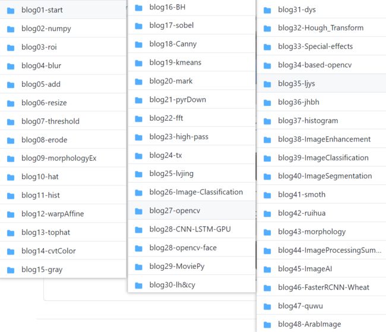The width and height of the screenshot is (386, 332).
Task: Open the blog13-tophat folder
Action: tap(63, 233)
